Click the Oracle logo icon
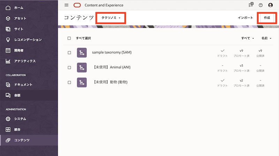 click(77, 5)
